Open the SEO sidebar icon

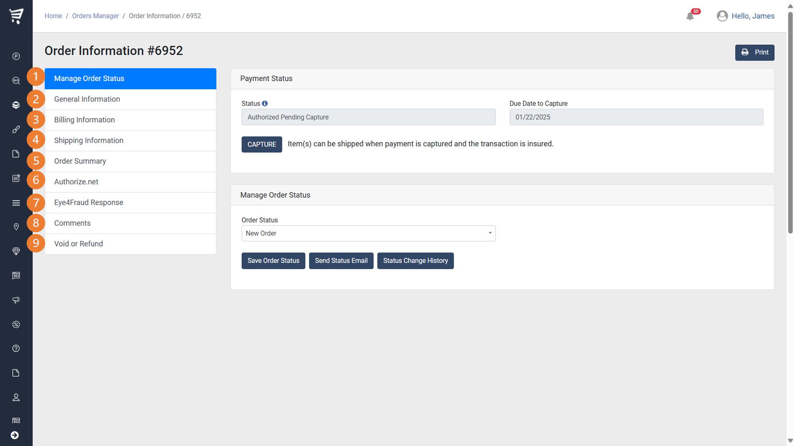coord(16,80)
